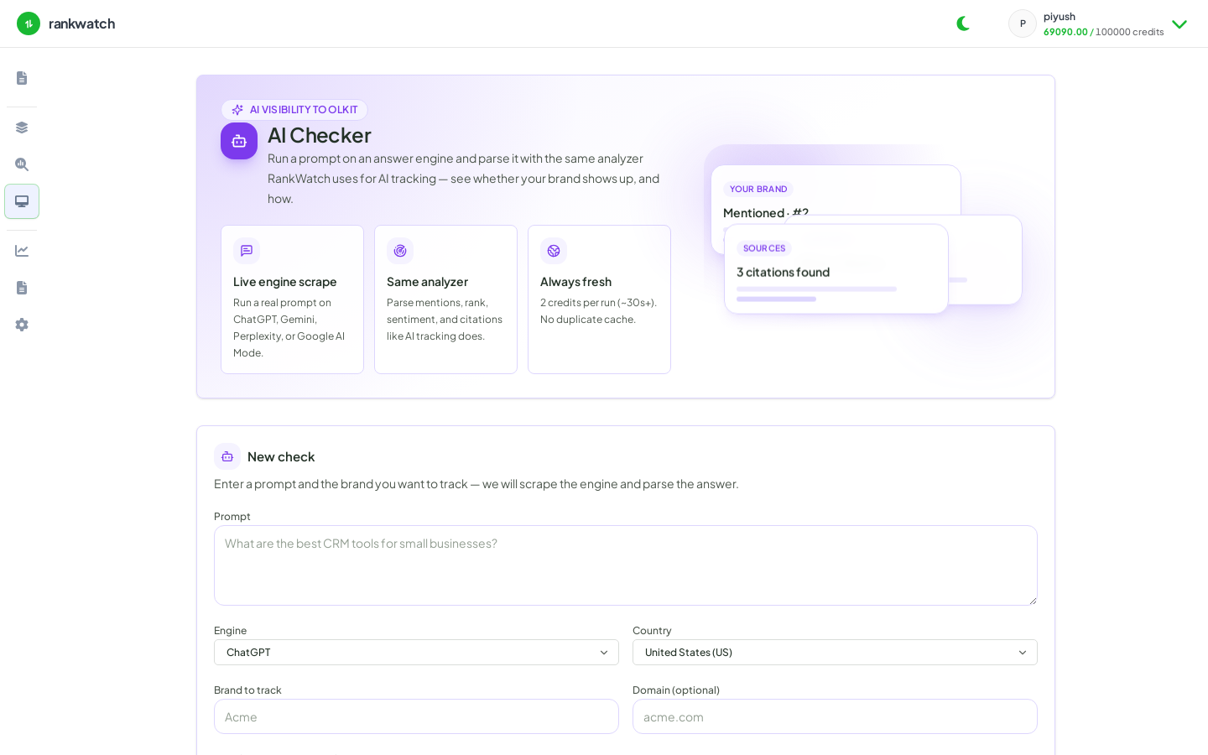Screen dimensions: 1208x755
Task: Open the lower document sidebar icon
Action: (22, 288)
